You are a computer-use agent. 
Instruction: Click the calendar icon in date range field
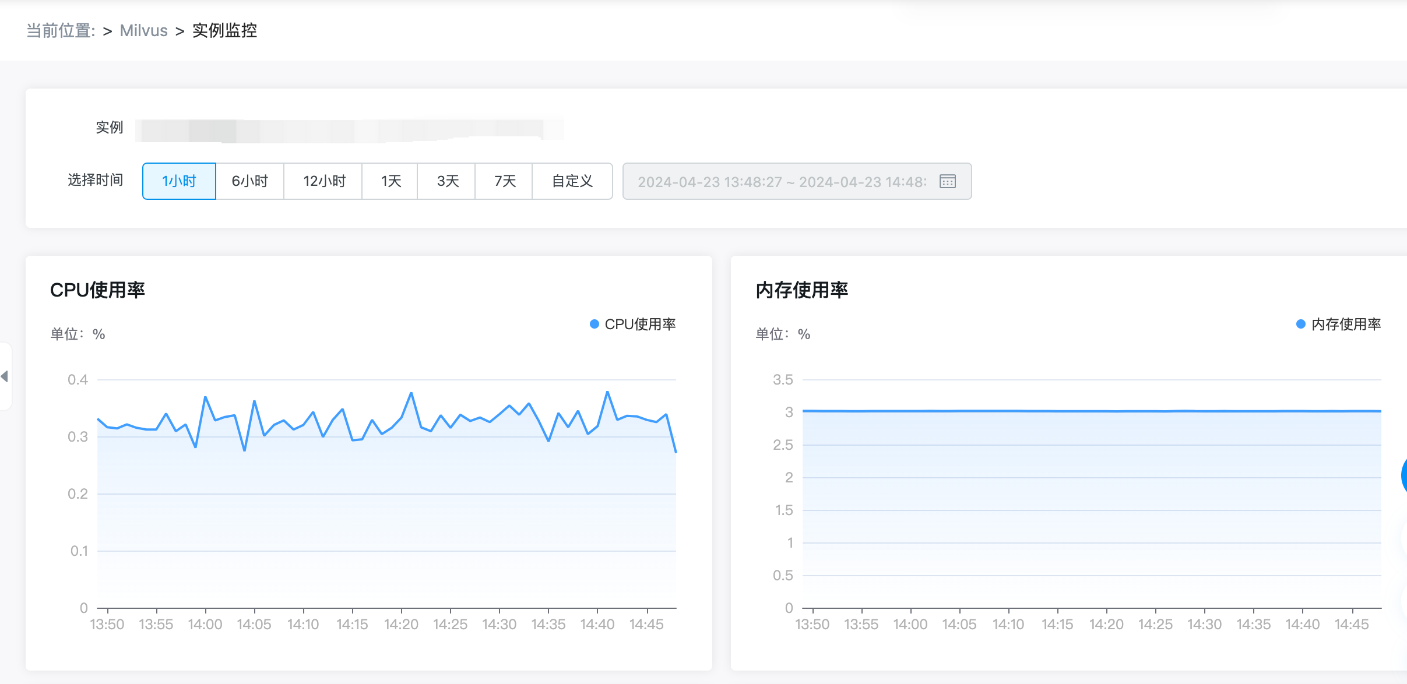click(x=948, y=181)
